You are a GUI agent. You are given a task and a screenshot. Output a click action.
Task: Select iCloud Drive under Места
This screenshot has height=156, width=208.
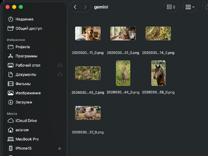tap(26, 121)
